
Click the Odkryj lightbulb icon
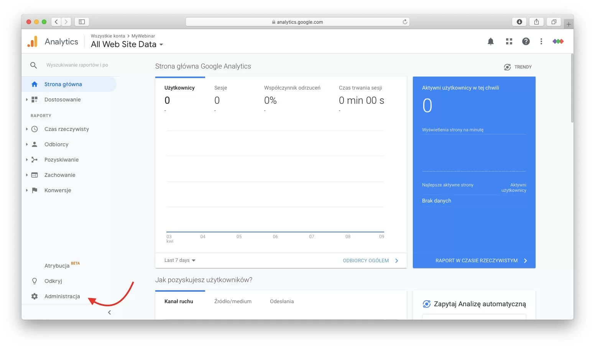pyautogui.click(x=35, y=281)
